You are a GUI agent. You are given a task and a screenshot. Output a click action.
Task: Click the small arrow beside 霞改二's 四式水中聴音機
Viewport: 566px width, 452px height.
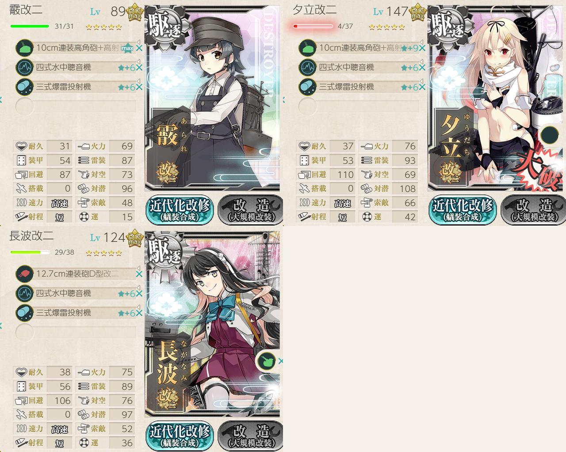(138, 61)
